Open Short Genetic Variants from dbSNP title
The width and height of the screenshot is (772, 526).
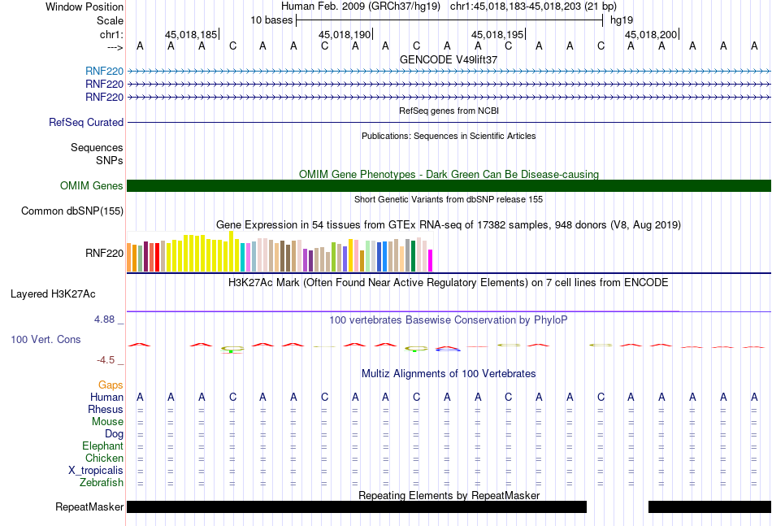[x=449, y=199]
